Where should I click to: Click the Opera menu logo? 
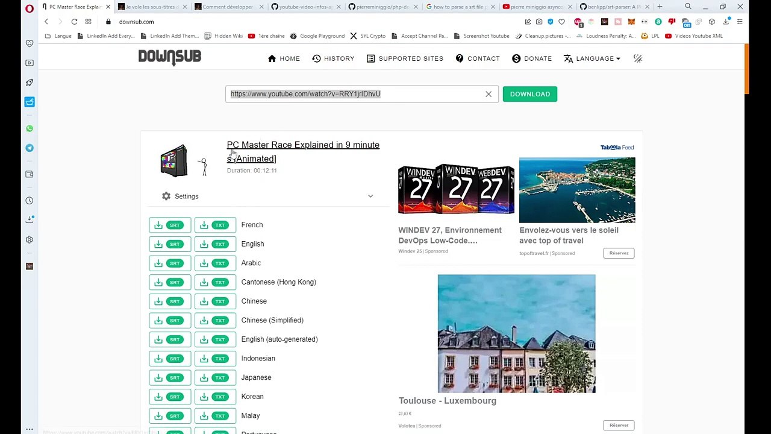[30, 8]
